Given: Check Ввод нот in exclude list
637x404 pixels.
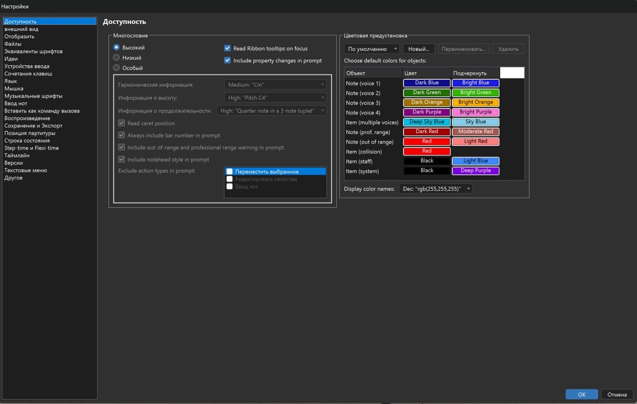Looking at the screenshot, I should tap(230, 186).
